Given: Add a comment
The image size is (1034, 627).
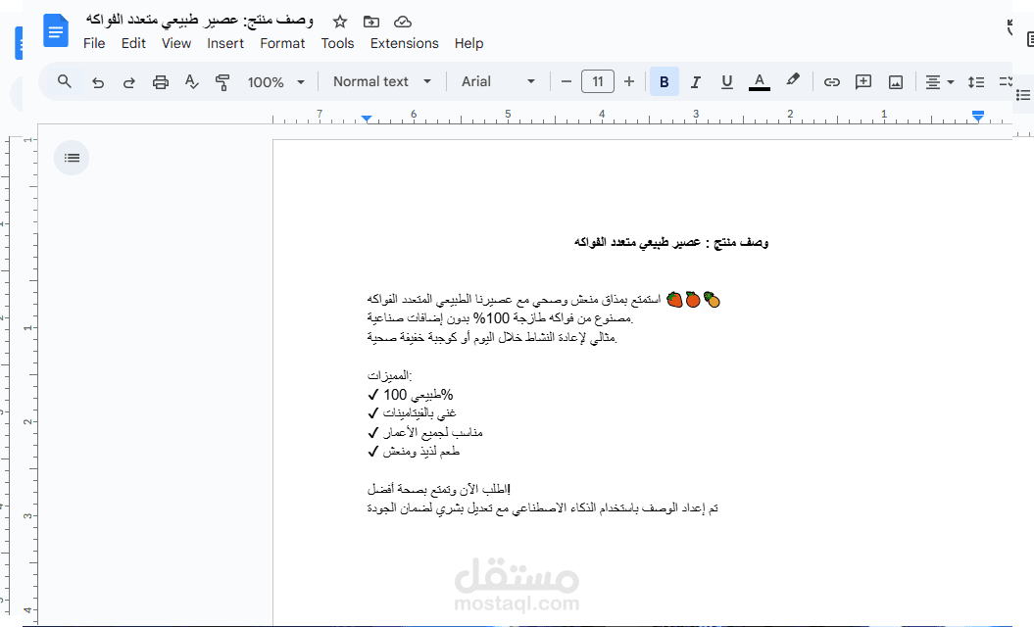Looking at the screenshot, I should (863, 81).
